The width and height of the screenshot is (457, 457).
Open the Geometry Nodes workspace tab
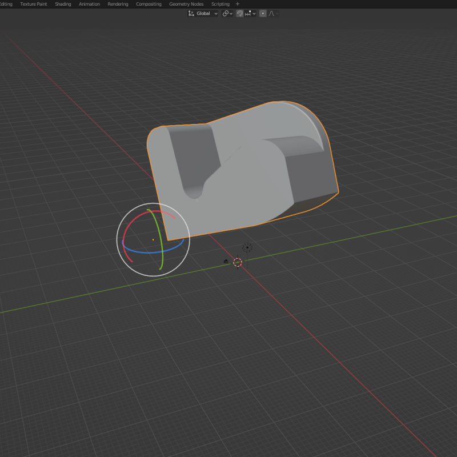coord(186,4)
